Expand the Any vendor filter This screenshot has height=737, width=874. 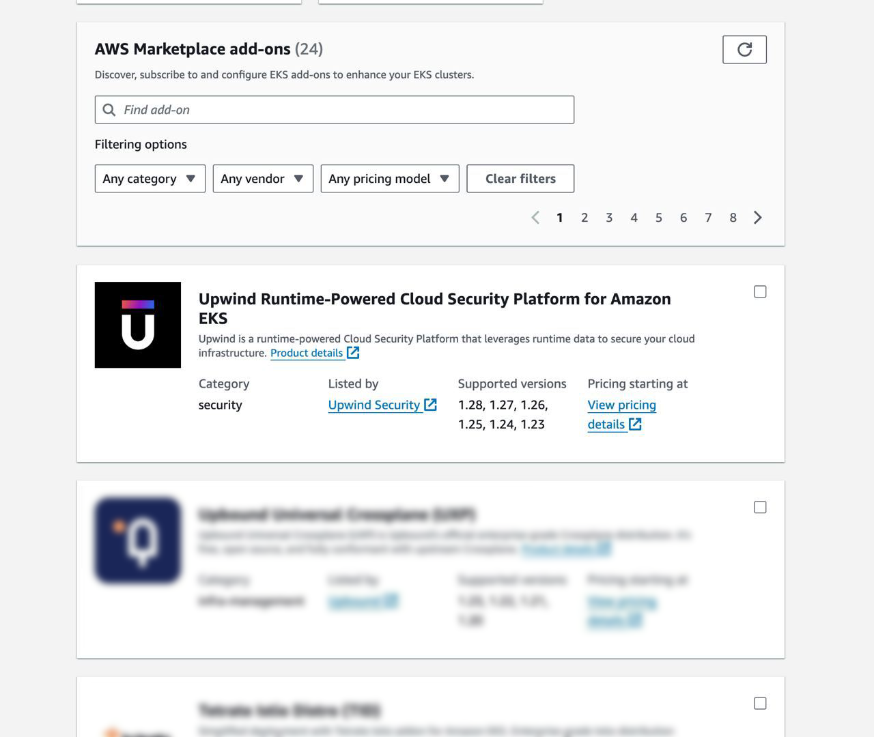(262, 178)
